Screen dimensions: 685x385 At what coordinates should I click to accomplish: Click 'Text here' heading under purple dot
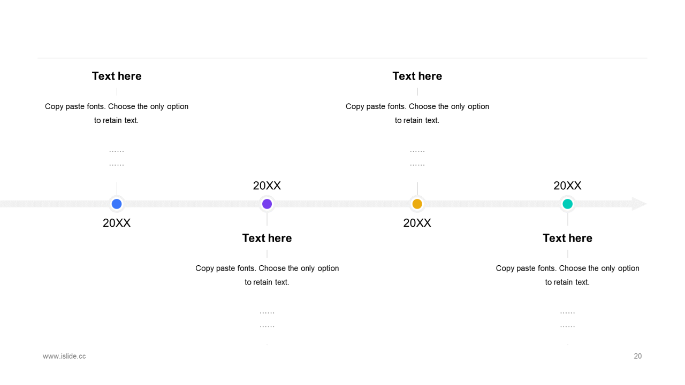click(x=267, y=238)
